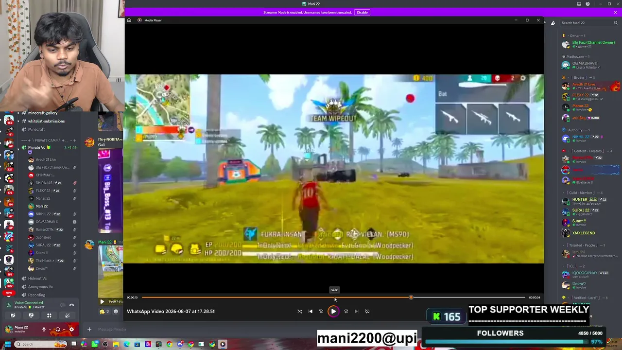
Task: Toggle the member list icon
Action: pyautogui.click(x=553, y=23)
